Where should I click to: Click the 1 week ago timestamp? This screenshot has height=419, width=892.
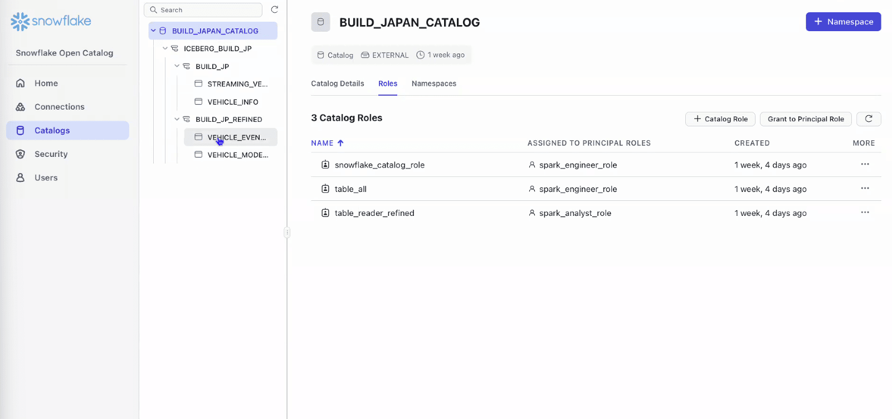pos(441,55)
